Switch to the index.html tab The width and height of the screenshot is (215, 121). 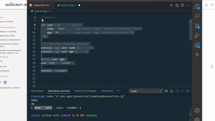tap(41, 5)
